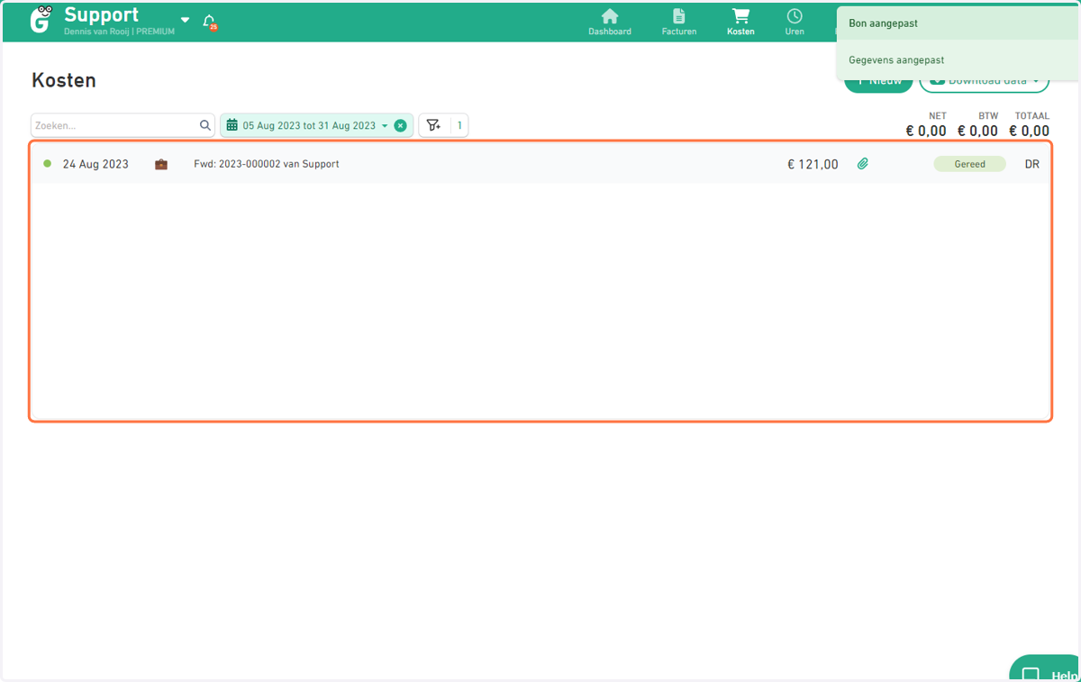Viewport: 1081px width, 682px height.
Task: Click the search magnifier icon
Action: (x=205, y=125)
